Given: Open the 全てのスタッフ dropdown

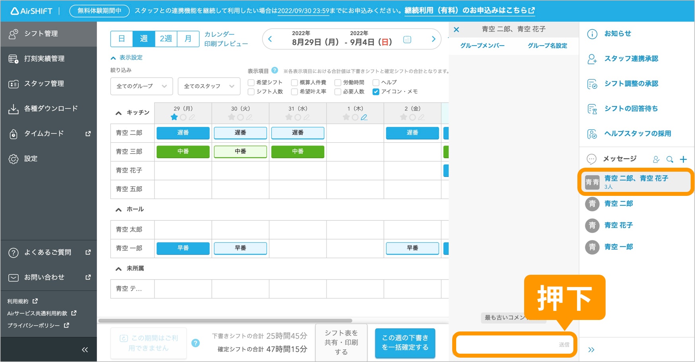Looking at the screenshot, I should tap(209, 86).
